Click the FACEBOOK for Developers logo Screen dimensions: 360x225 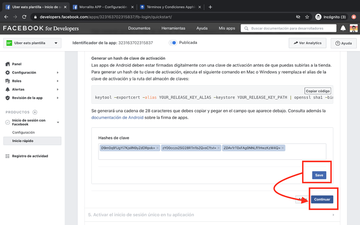[x=41, y=28]
